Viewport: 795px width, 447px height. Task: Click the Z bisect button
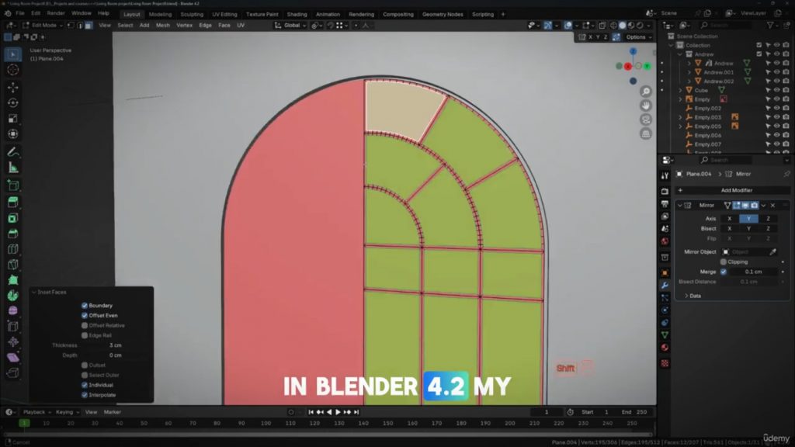(x=768, y=229)
